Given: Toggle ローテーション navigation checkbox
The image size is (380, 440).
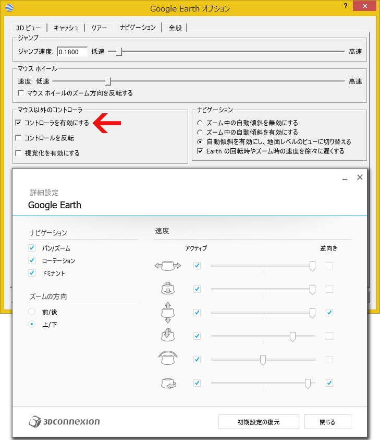Looking at the screenshot, I should [32, 260].
